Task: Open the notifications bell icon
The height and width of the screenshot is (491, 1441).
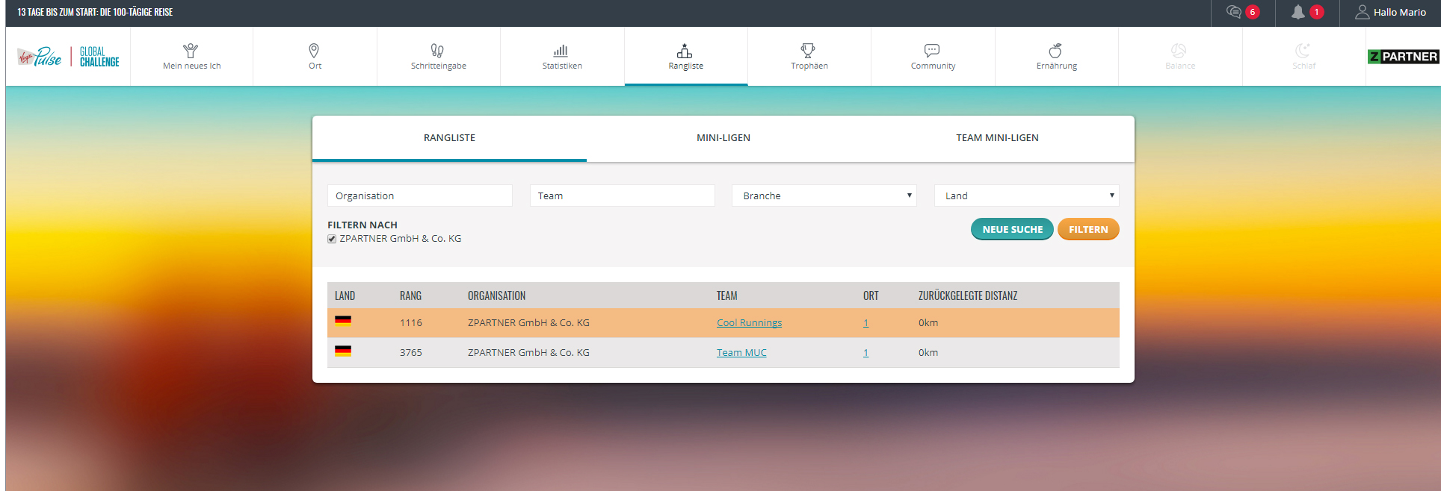Action: pos(1299,12)
